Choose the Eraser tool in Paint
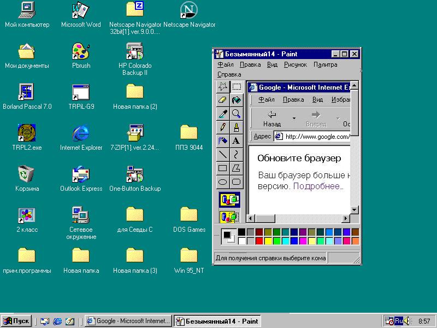Viewport: 437px width, 328px height. 223,100
